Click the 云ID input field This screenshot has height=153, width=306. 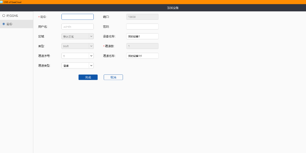pos(77,17)
